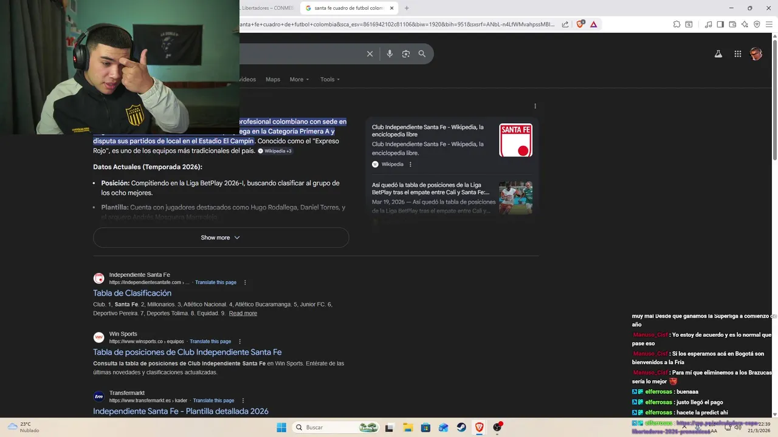Open more options for Win Sports result
Screen dimensions: 778x437
pos(239,341)
